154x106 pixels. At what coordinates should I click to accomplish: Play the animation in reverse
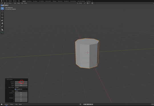[88, 104]
